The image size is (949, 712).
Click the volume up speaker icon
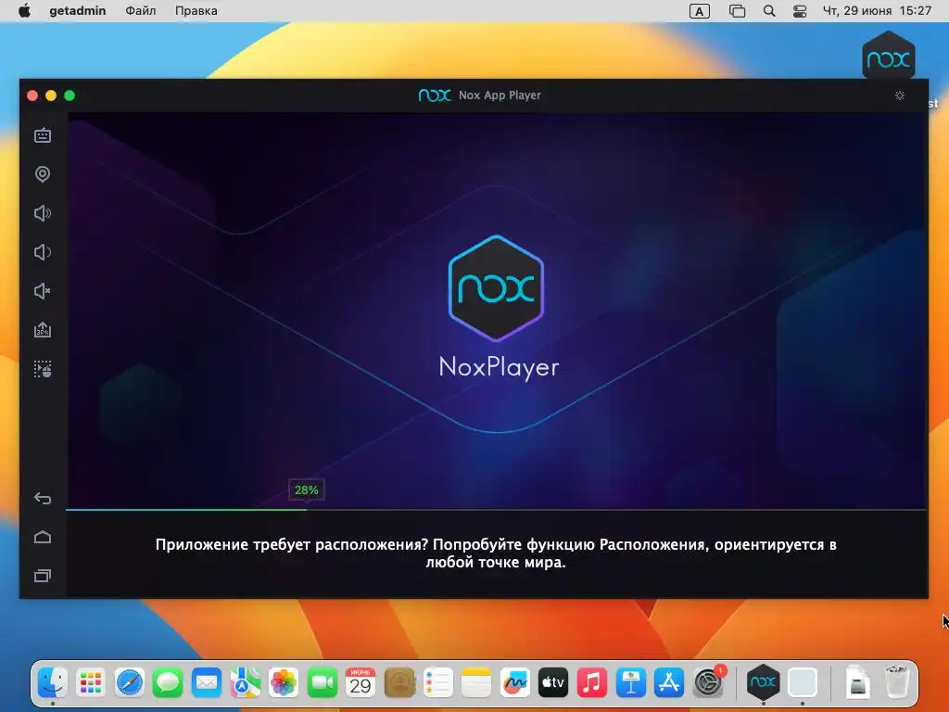click(x=43, y=213)
